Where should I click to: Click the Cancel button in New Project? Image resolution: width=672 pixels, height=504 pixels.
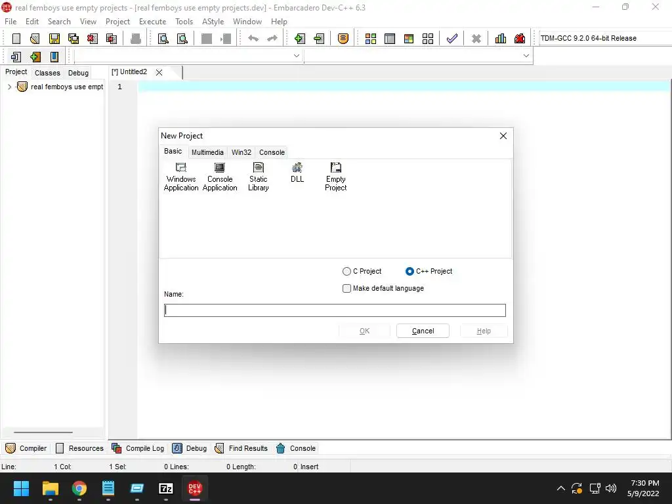click(x=423, y=331)
